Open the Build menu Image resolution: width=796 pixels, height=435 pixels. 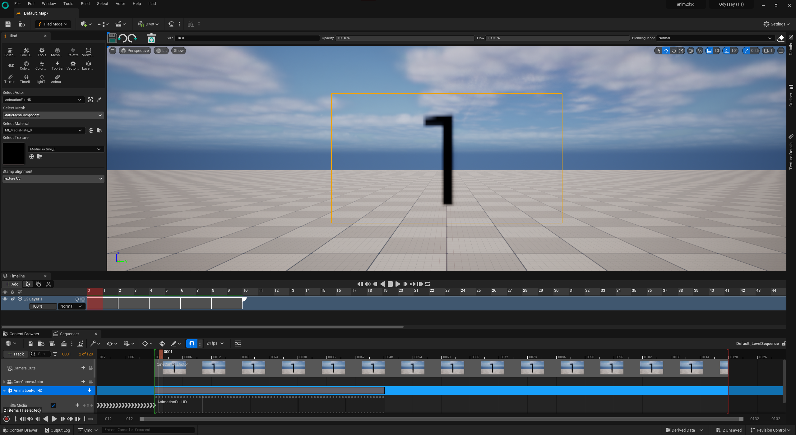coord(85,4)
